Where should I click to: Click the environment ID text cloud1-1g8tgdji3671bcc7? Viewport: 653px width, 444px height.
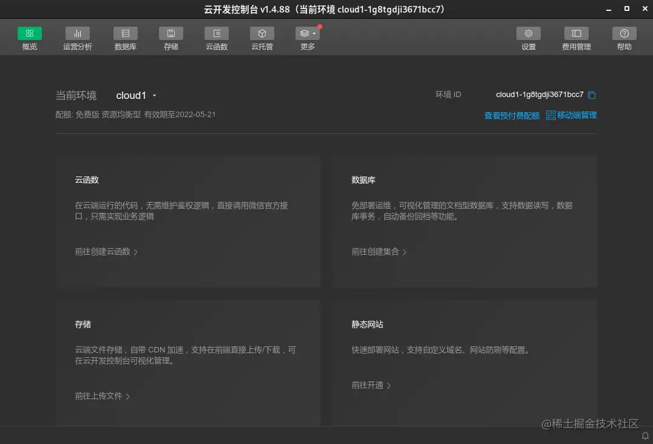(x=540, y=95)
